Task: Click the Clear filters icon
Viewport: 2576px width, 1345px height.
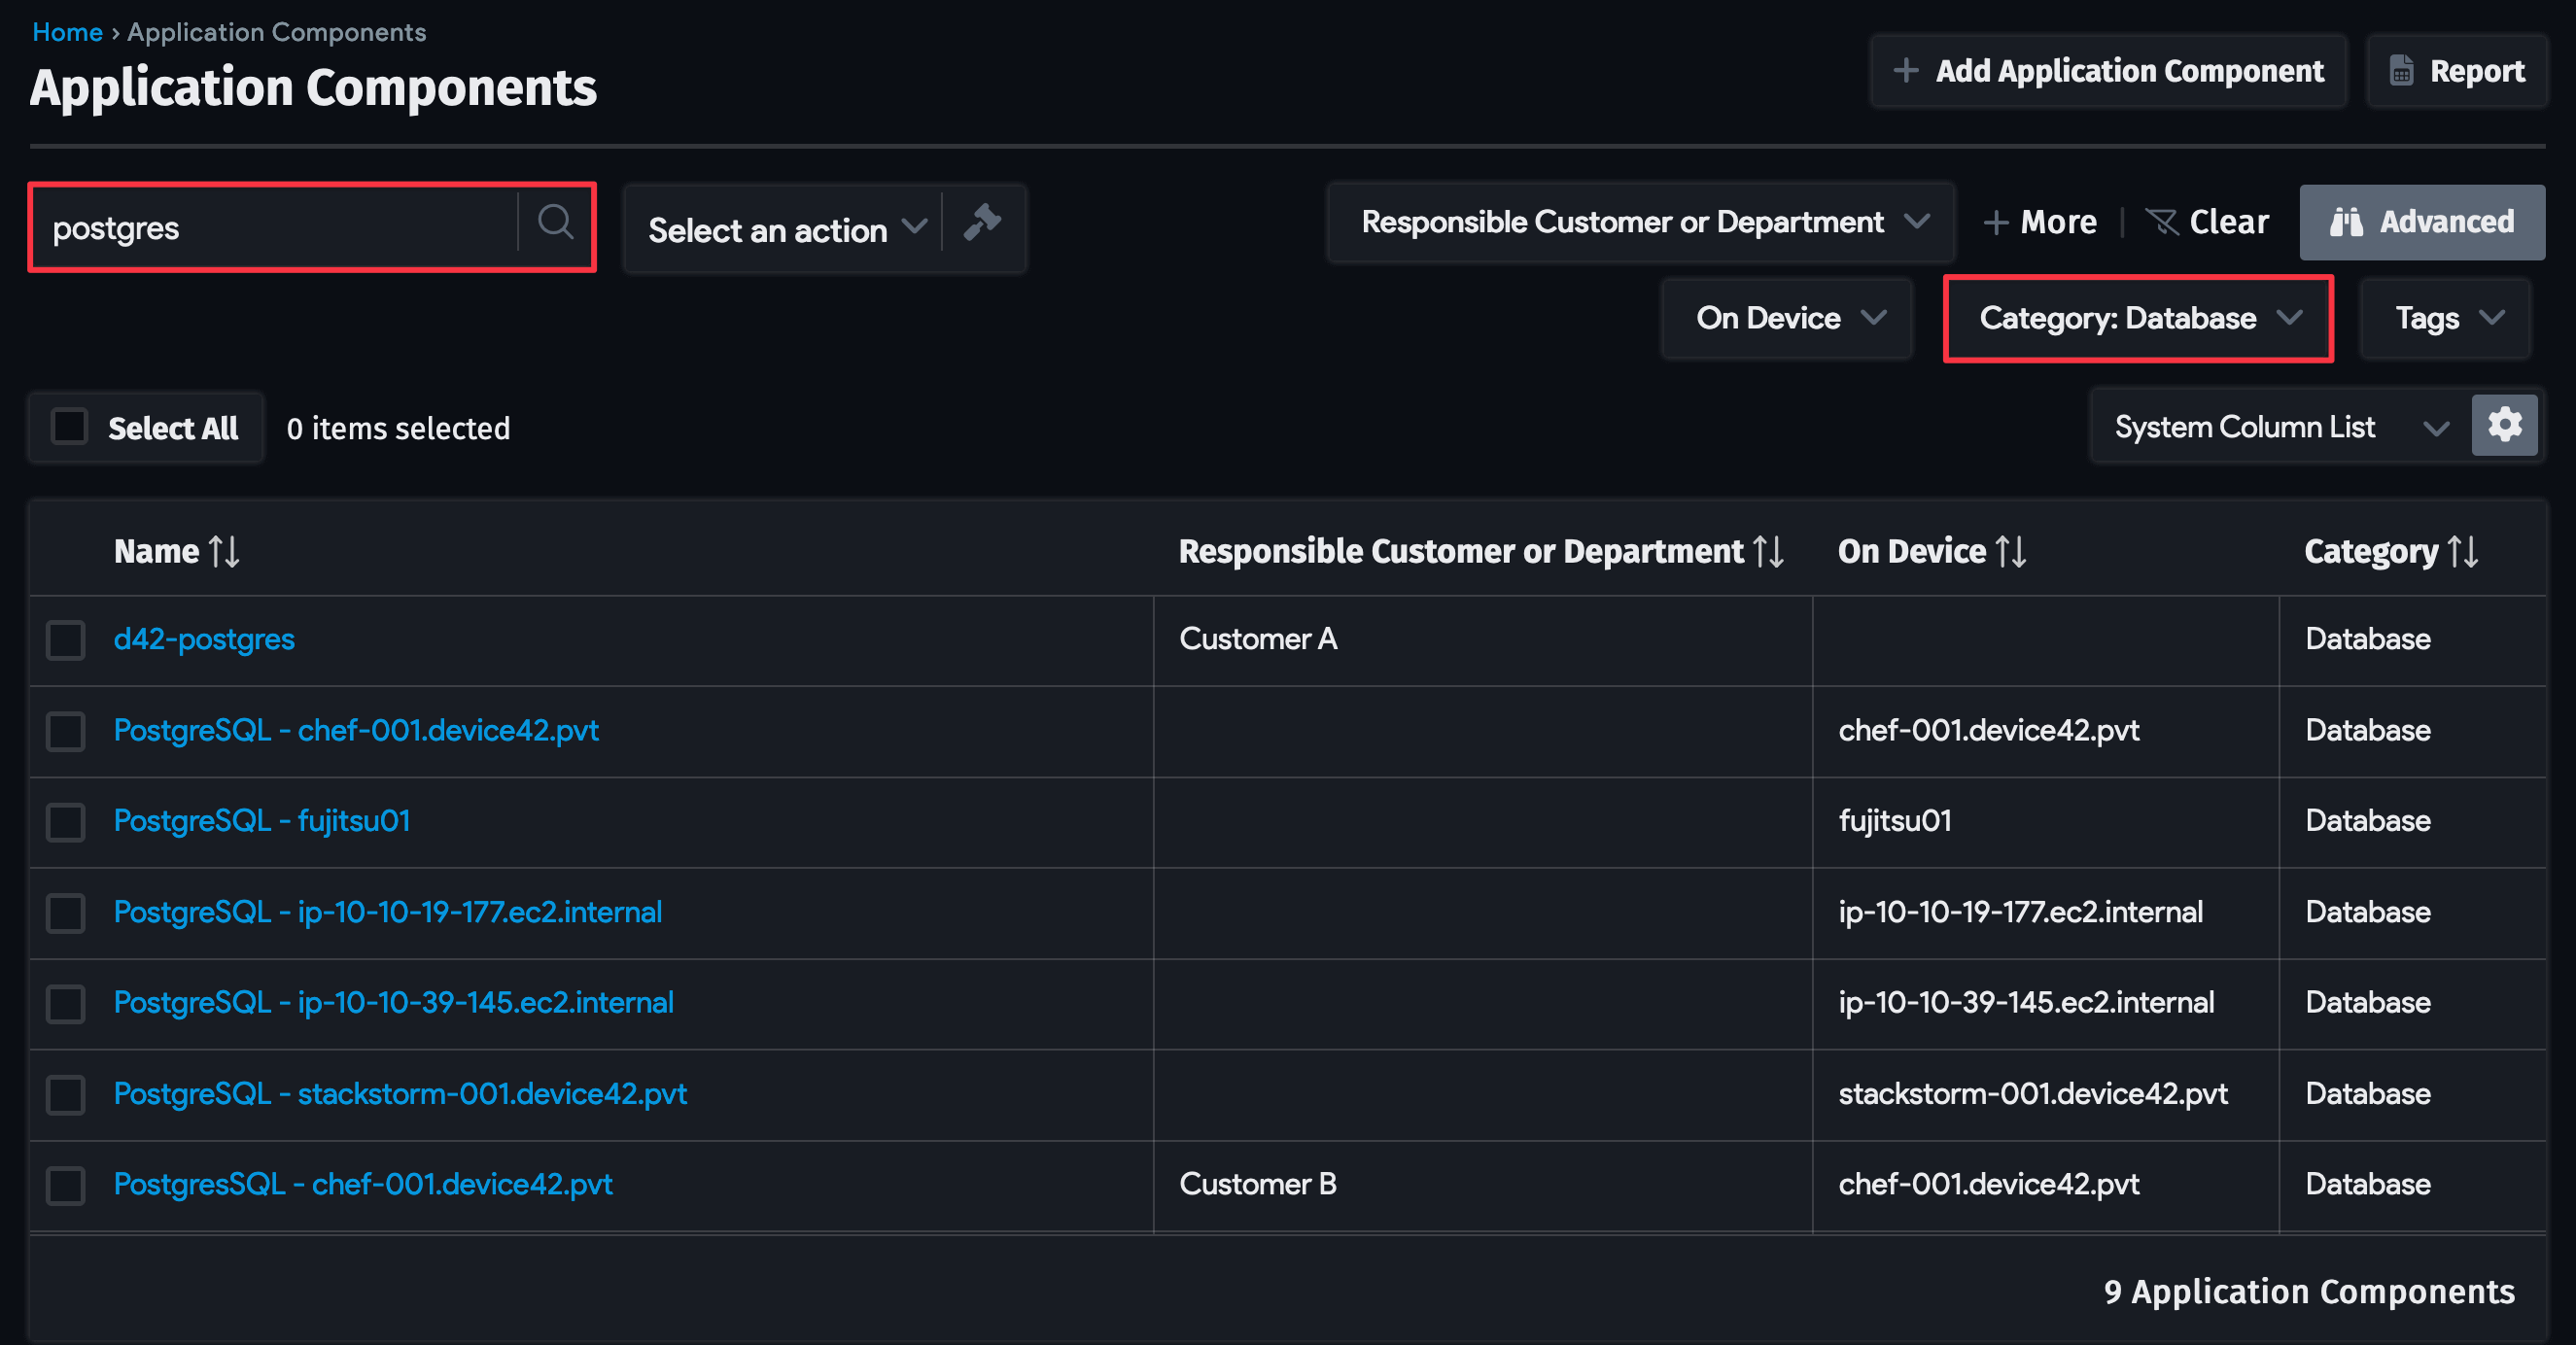Action: (2164, 222)
